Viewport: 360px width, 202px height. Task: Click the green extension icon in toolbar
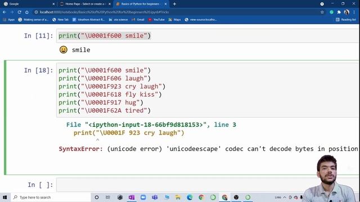pyautogui.click(x=331, y=12)
